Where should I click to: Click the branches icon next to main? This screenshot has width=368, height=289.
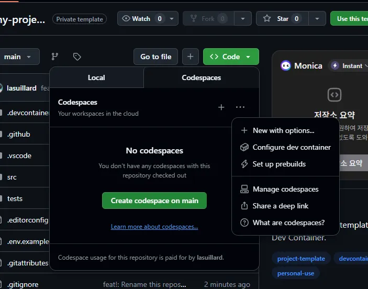point(54,57)
